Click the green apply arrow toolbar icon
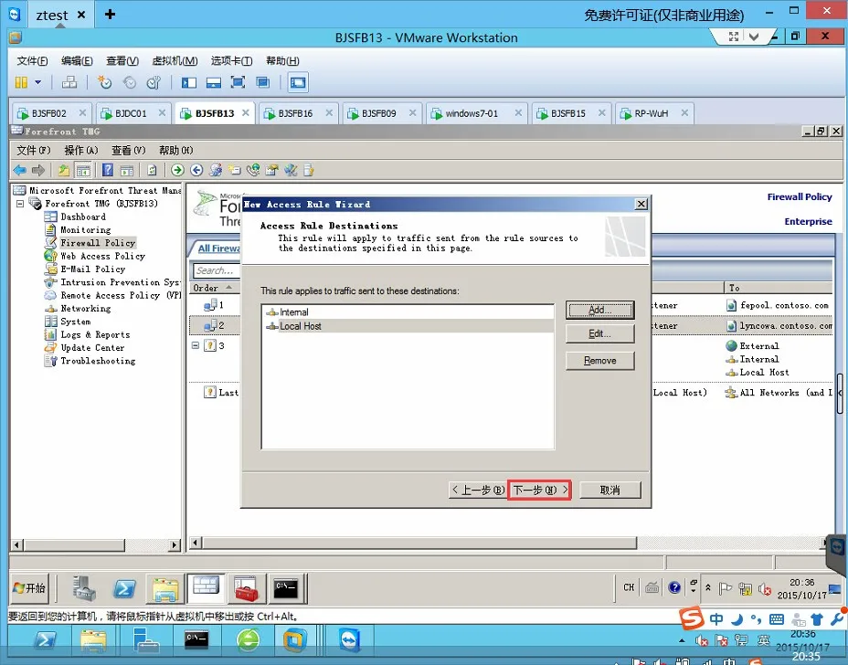848x665 pixels. coord(177,170)
